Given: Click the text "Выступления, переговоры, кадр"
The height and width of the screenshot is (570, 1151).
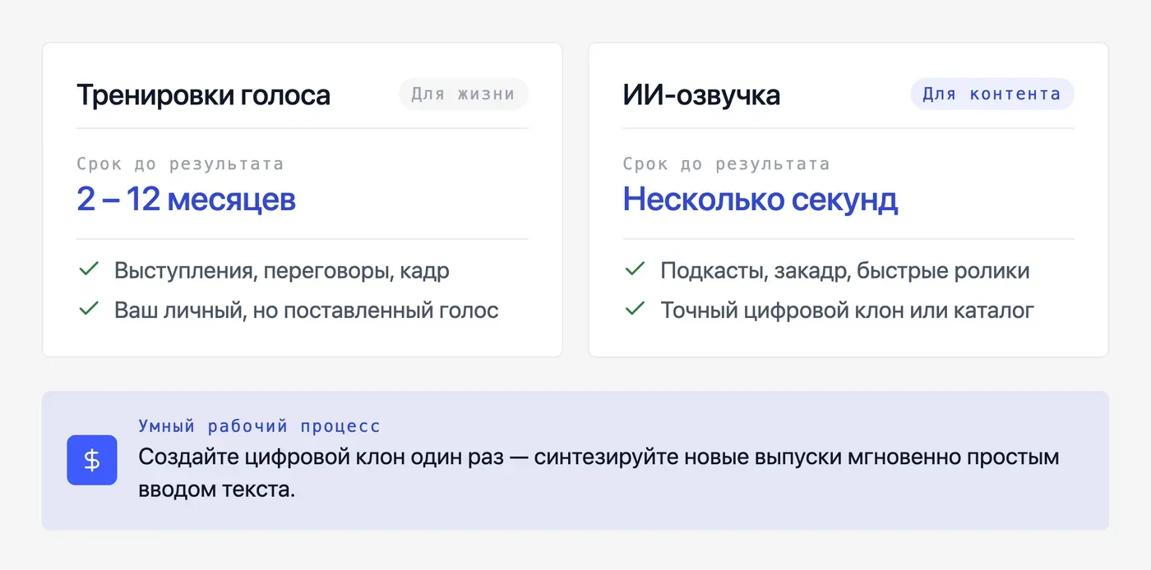Looking at the screenshot, I should pos(282,270).
